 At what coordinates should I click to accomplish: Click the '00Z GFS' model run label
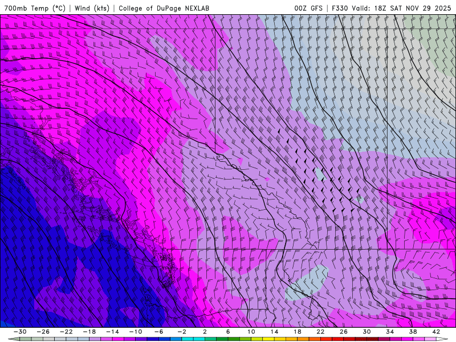(x=308, y=8)
